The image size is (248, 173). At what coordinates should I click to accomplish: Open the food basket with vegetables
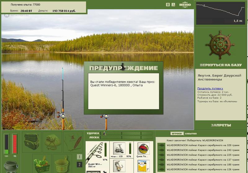[42, 164]
